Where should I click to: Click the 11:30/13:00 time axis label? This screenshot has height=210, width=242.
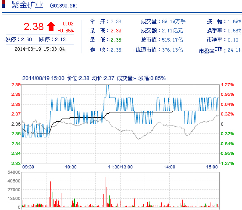point(120,167)
